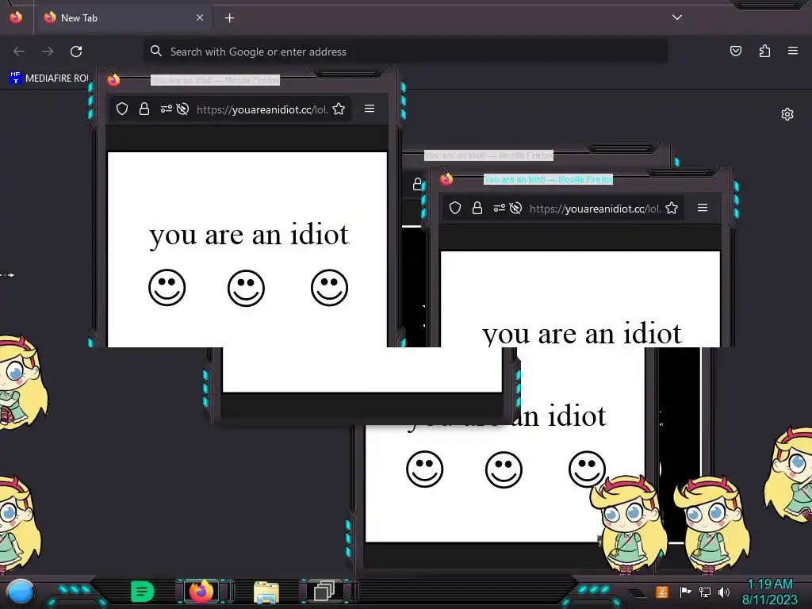
Task: Click the Start orb on the taskbar
Action: [x=21, y=592]
